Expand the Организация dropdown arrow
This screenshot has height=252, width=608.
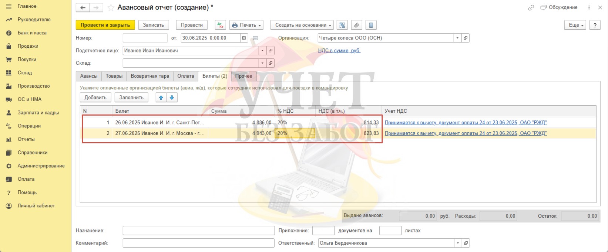point(458,38)
